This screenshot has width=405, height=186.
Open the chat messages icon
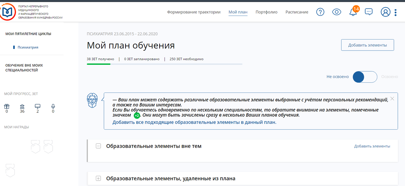tap(369, 12)
